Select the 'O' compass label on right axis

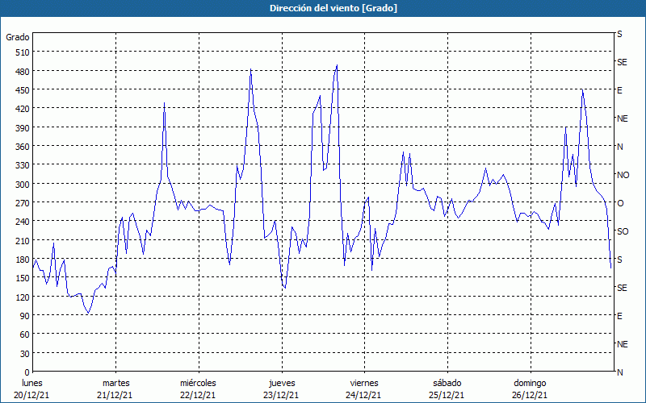point(620,203)
